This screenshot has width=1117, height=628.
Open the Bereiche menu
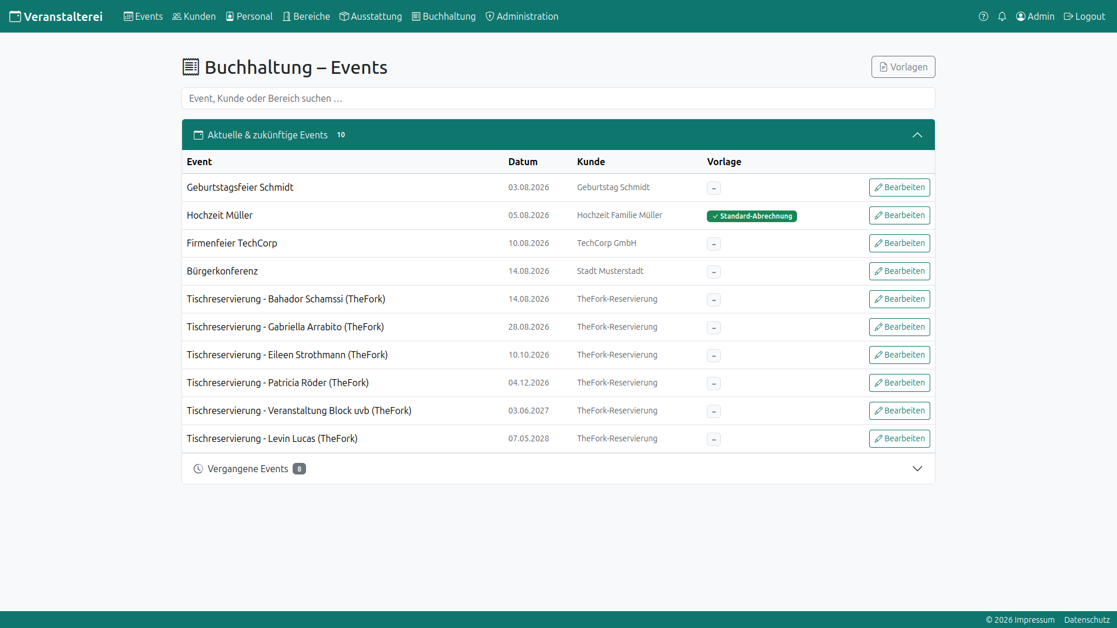[306, 16]
